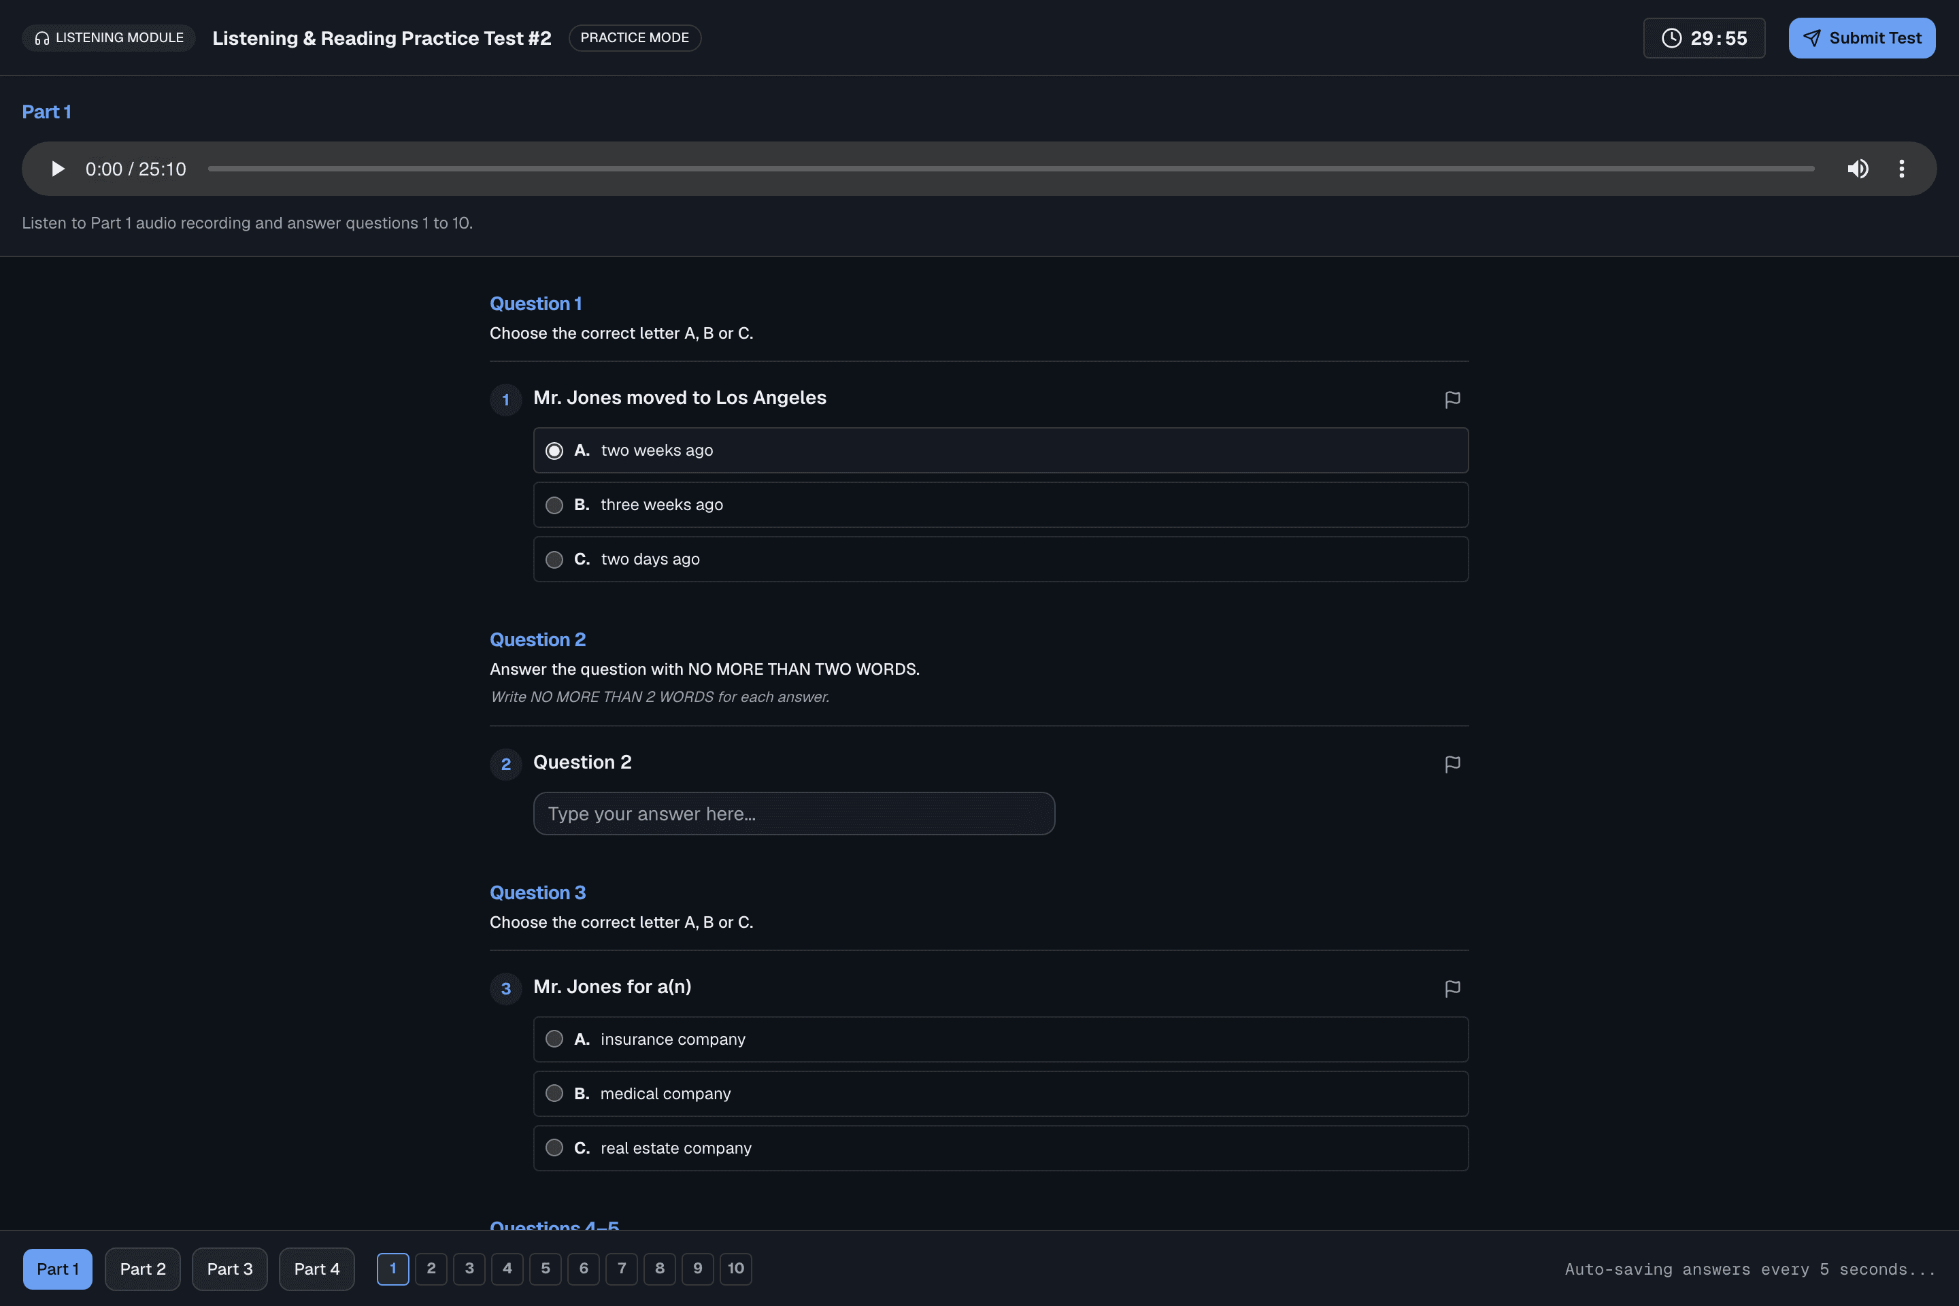The height and width of the screenshot is (1306, 1959).
Task: Flag question 1 for review
Action: [1452, 400]
